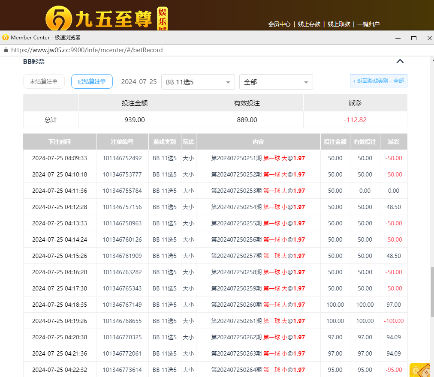Image resolution: width=434 pixels, height=377 pixels.
Task: Click the 线上存款 link
Action: coord(310,24)
